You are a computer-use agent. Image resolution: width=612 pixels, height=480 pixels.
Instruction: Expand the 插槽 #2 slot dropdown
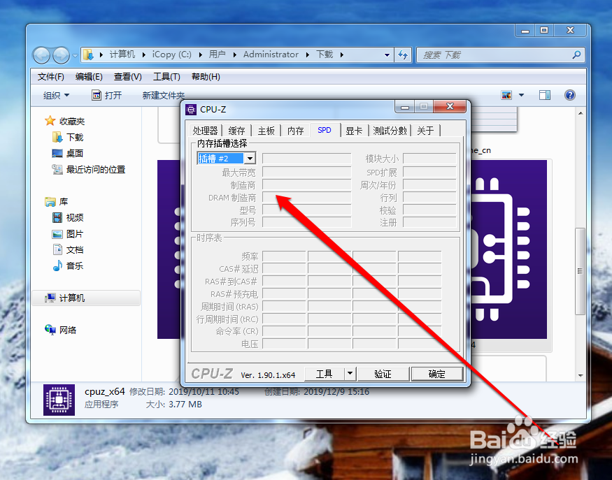[250, 159]
